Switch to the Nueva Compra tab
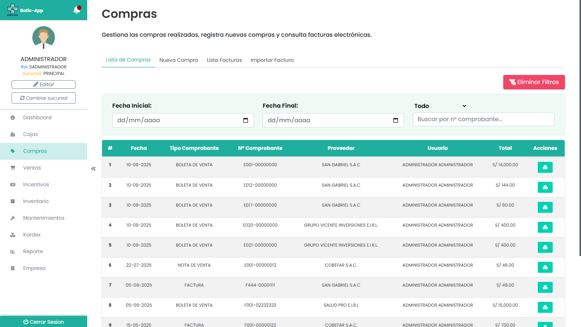581x327 pixels. [x=179, y=60]
